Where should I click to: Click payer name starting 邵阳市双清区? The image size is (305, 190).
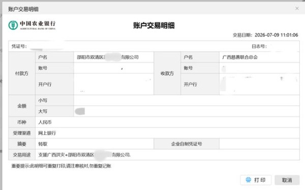108,57
